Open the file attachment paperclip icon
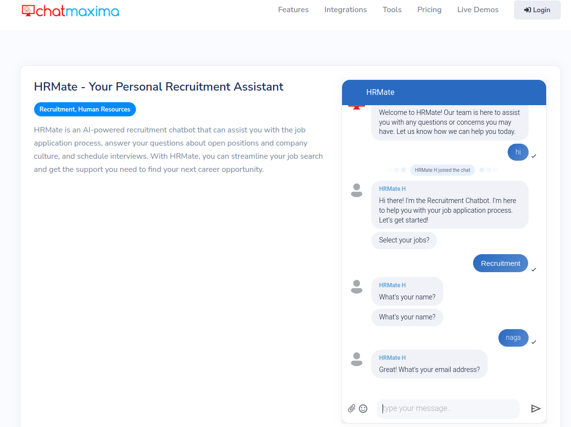571x427 pixels. point(352,408)
